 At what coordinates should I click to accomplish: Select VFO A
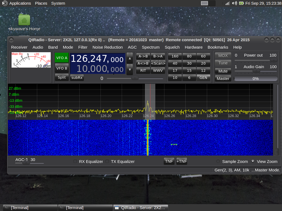(x=62, y=58)
